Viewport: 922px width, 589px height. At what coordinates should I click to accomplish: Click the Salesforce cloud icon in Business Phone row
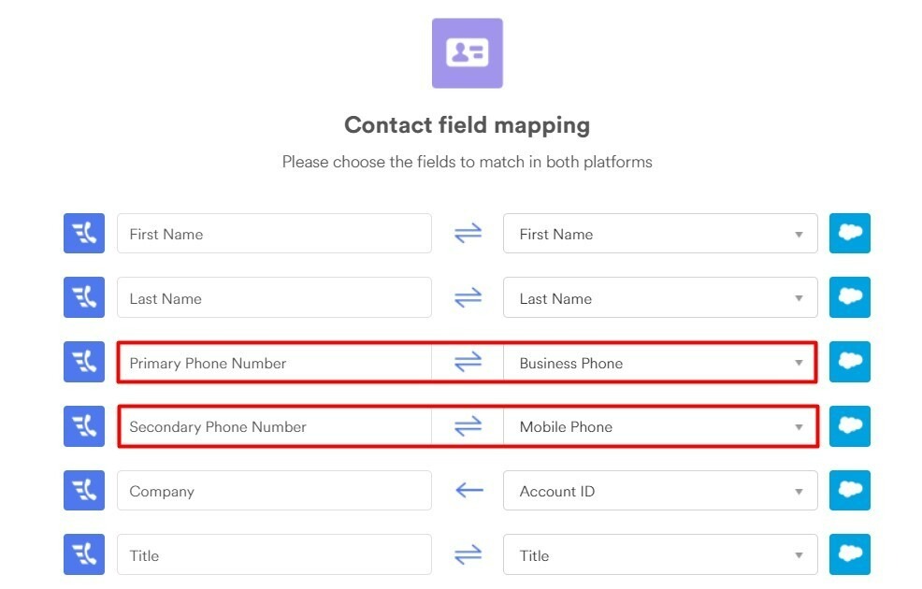click(850, 362)
